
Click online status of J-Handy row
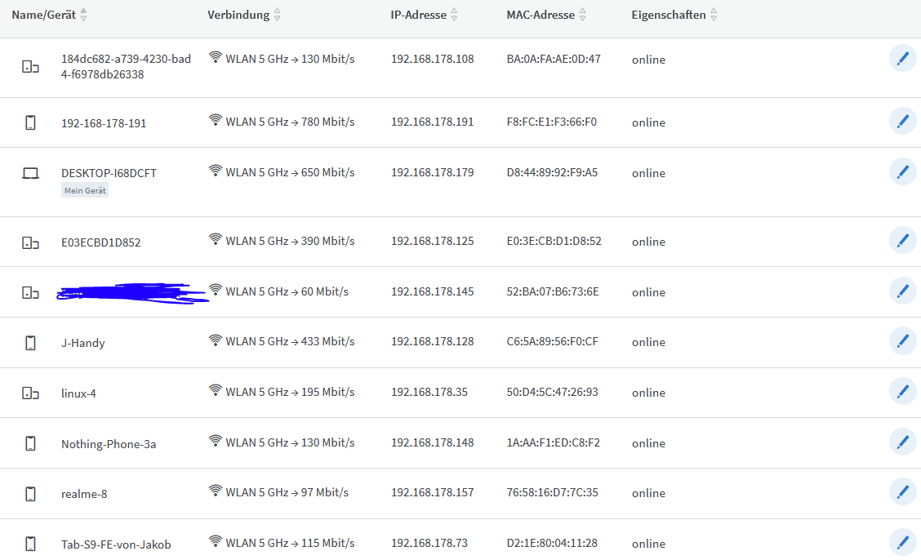click(648, 342)
